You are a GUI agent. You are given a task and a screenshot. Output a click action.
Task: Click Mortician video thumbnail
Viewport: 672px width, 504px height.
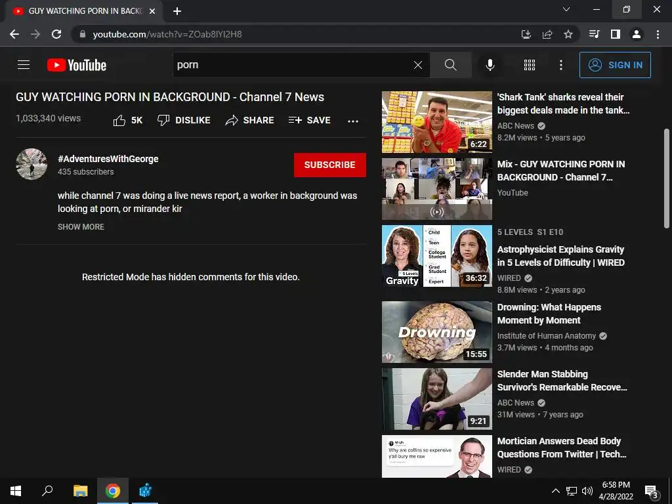point(436,457)
